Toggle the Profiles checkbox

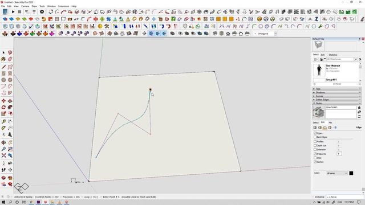pos(315,141)
